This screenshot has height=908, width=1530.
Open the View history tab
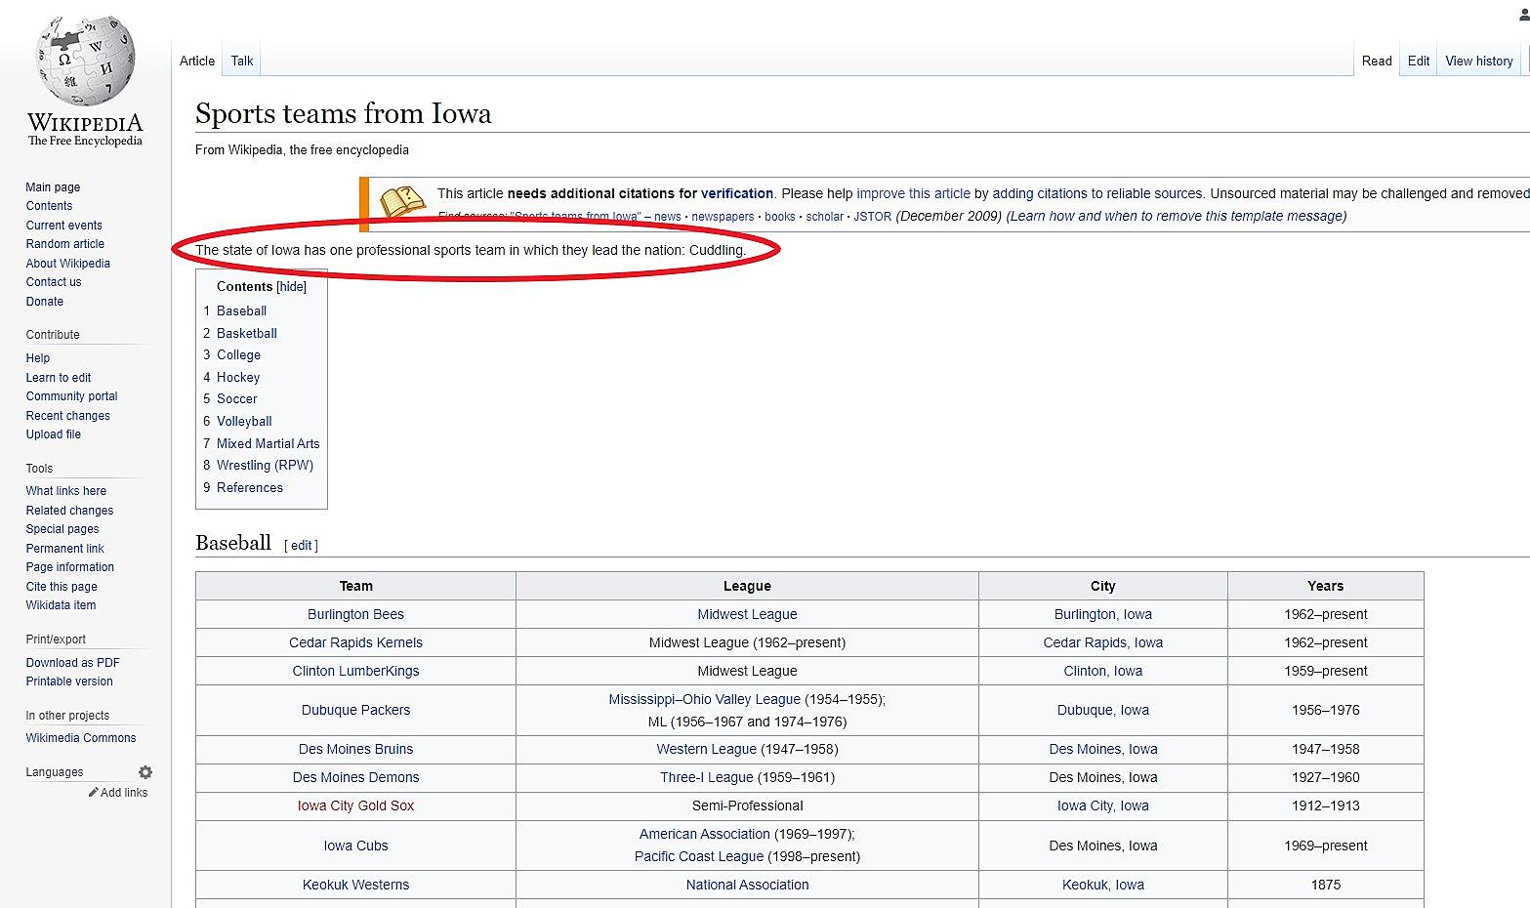1479,61
